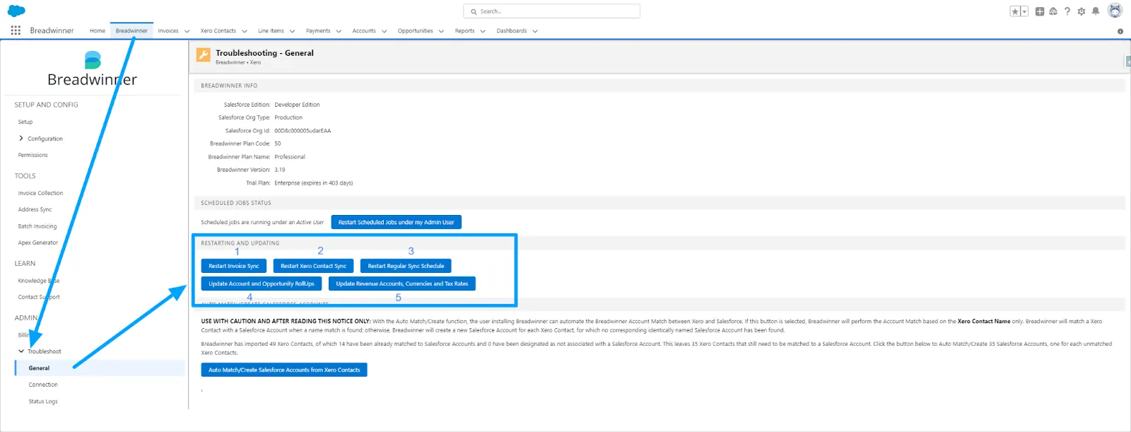Click Update Revenue Accounts, Currencies and Tax Rates
The image size is (1131, 432).
(402, 284)
